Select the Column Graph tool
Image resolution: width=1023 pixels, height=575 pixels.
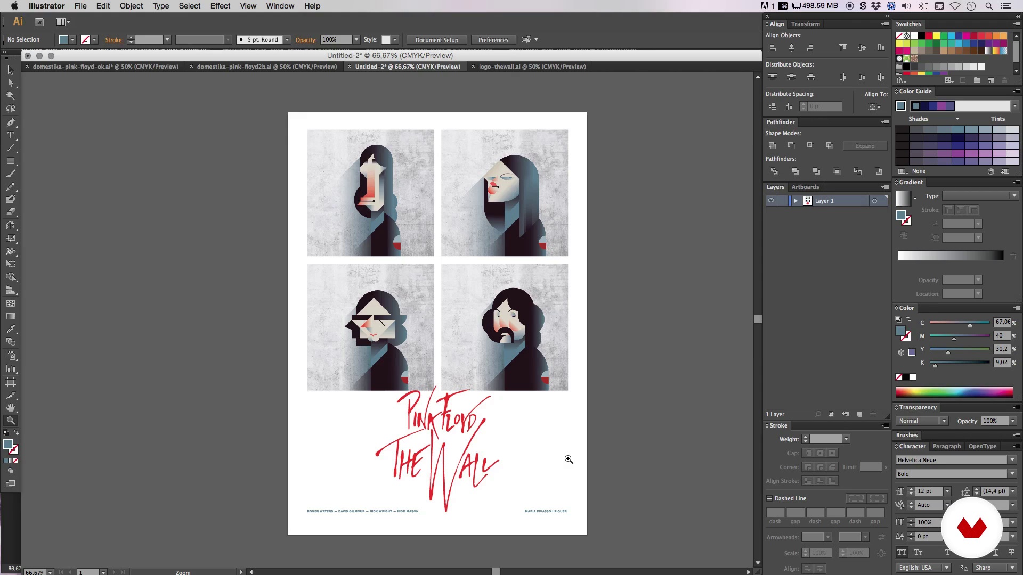pyautogui.click(x=10, y=368)
